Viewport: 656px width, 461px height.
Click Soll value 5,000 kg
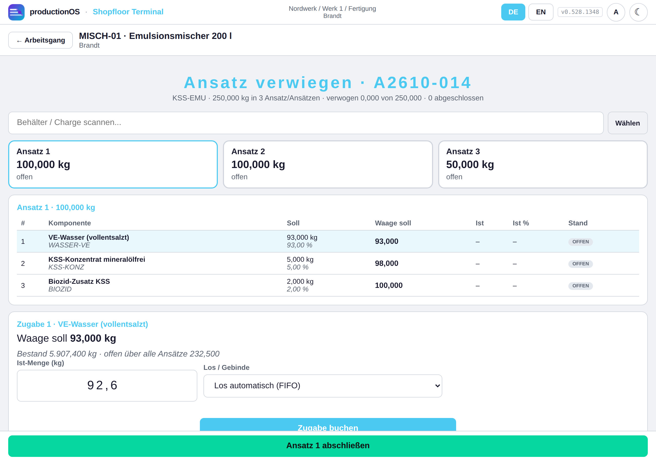click(300, 259)
